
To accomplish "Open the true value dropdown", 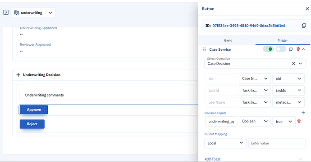I will 284,121.
